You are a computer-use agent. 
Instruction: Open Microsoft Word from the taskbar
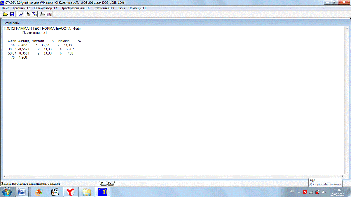22,192
